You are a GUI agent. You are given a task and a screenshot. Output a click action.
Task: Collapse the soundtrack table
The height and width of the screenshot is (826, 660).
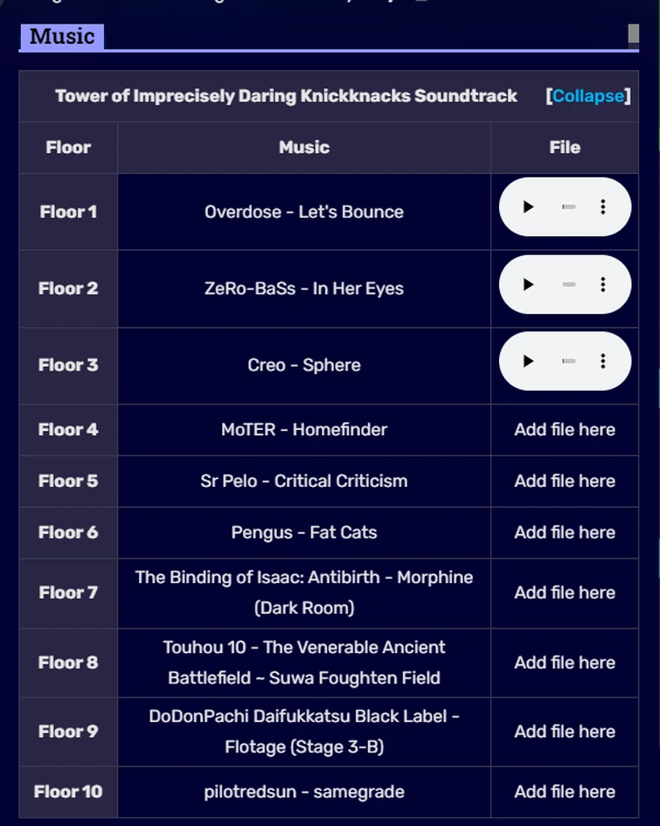tap(587, 96)
